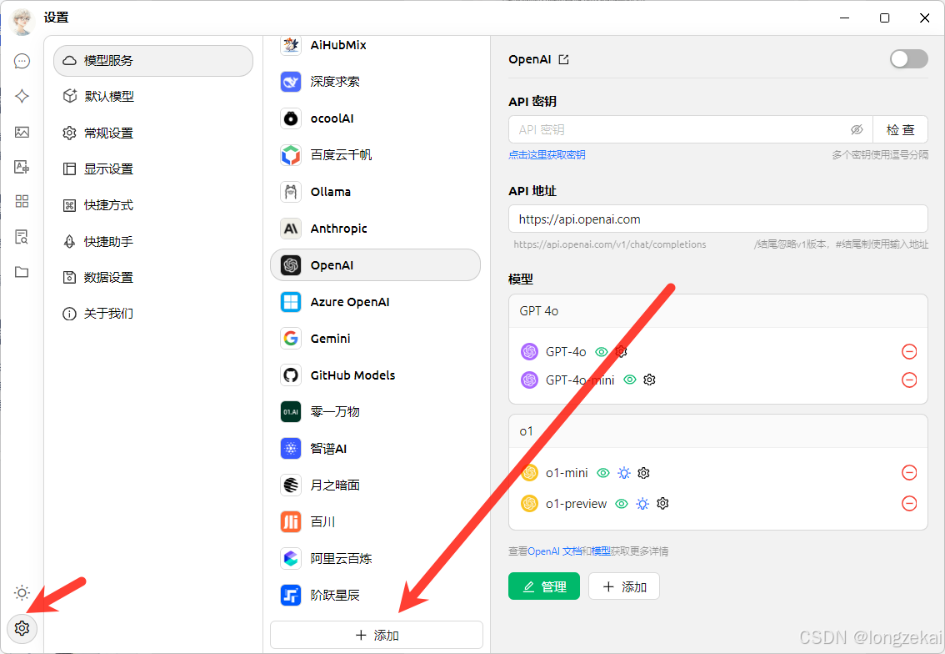The image size is (945, 654).
Task: Open the chat assistant sidebar icon
Action: (x=22, y=61)
